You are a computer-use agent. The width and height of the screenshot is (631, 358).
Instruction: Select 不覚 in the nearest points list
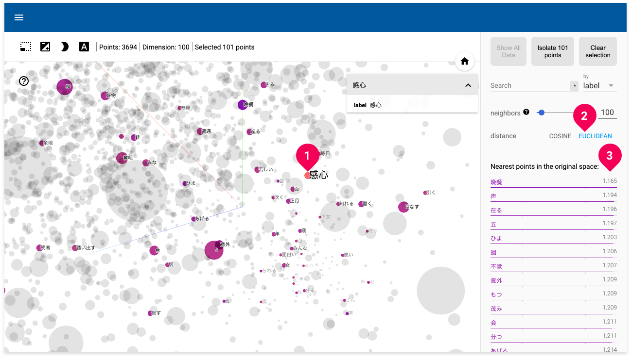(x=554, y=266)
